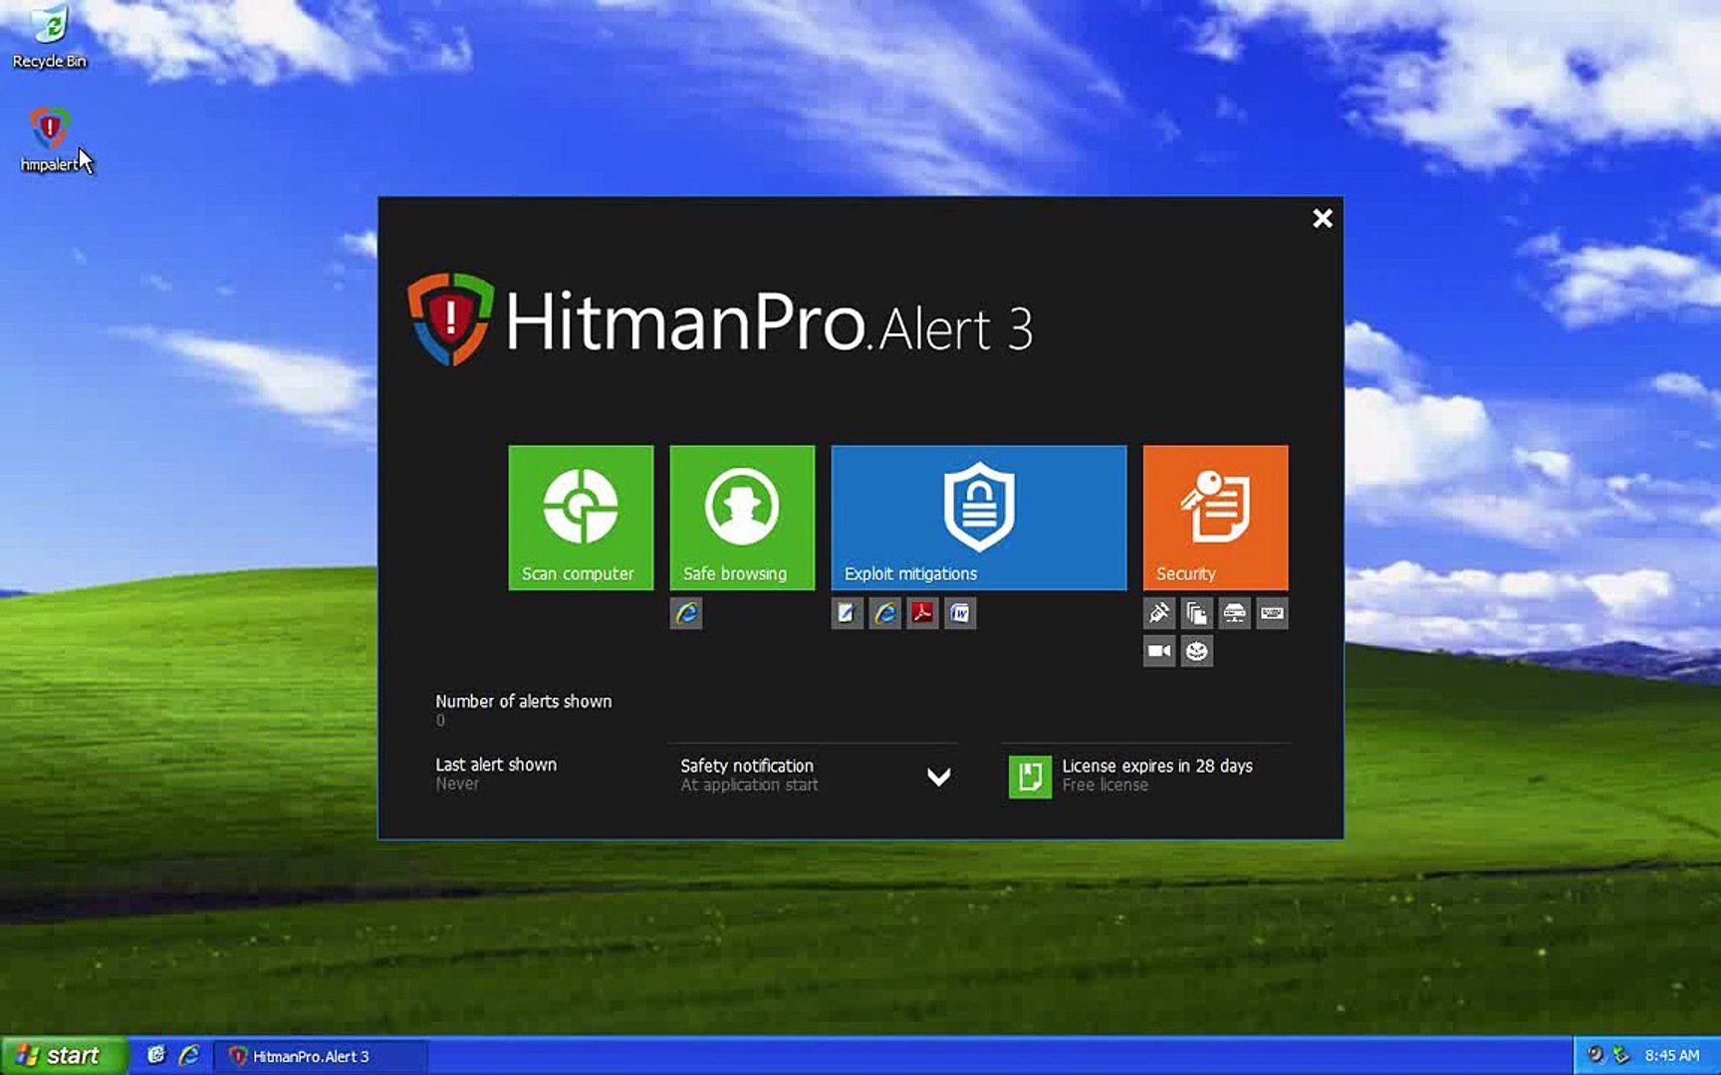Click the 'Free license' label
Image resolution: width=1721 pixels, height=1075 pixels.
tap(1105, 785)
